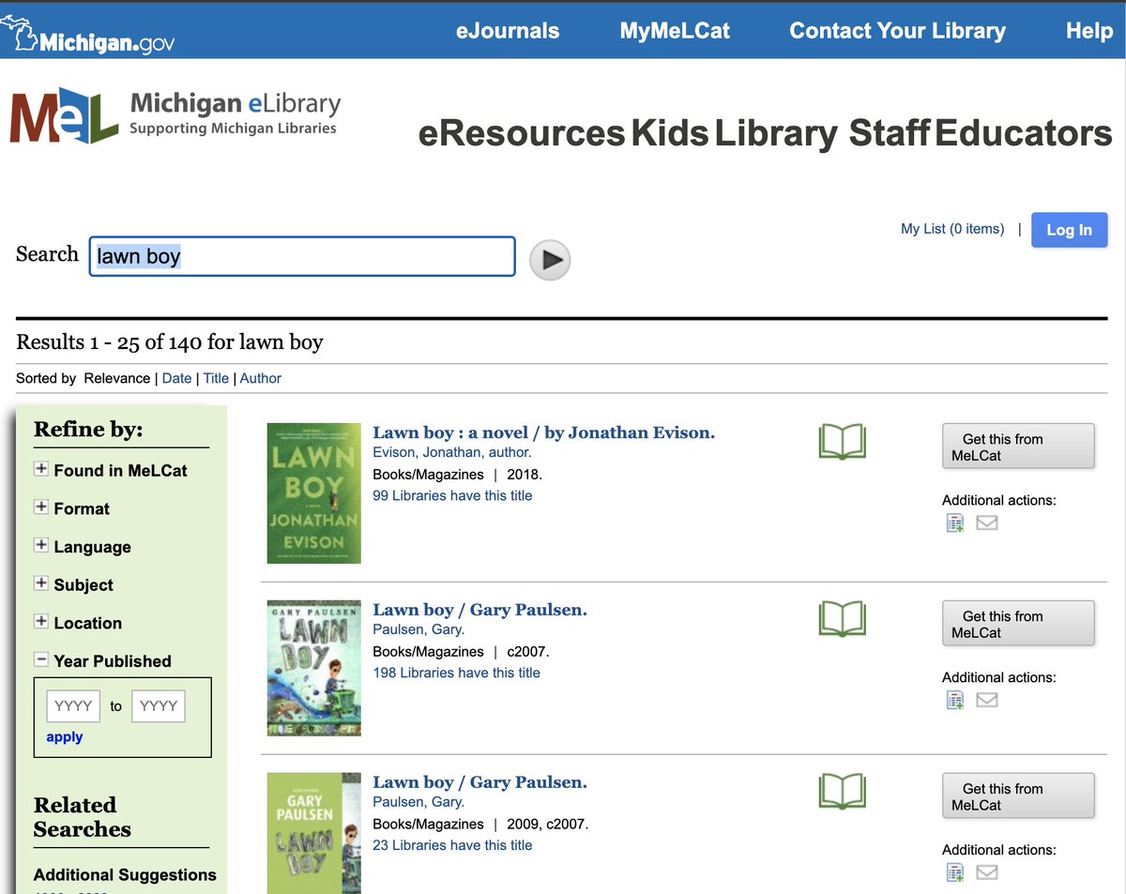
Task: Click the Log In button
Action: point(1069,230)
